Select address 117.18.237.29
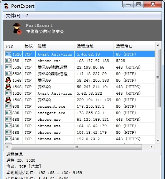 pyautogui.click(x=92, y=74)
